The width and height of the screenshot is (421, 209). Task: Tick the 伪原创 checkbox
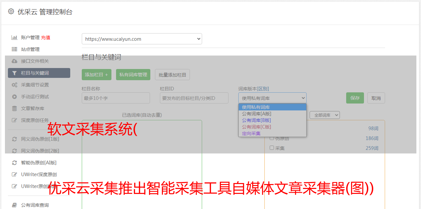pyautogui.click(x=272, y=138)
